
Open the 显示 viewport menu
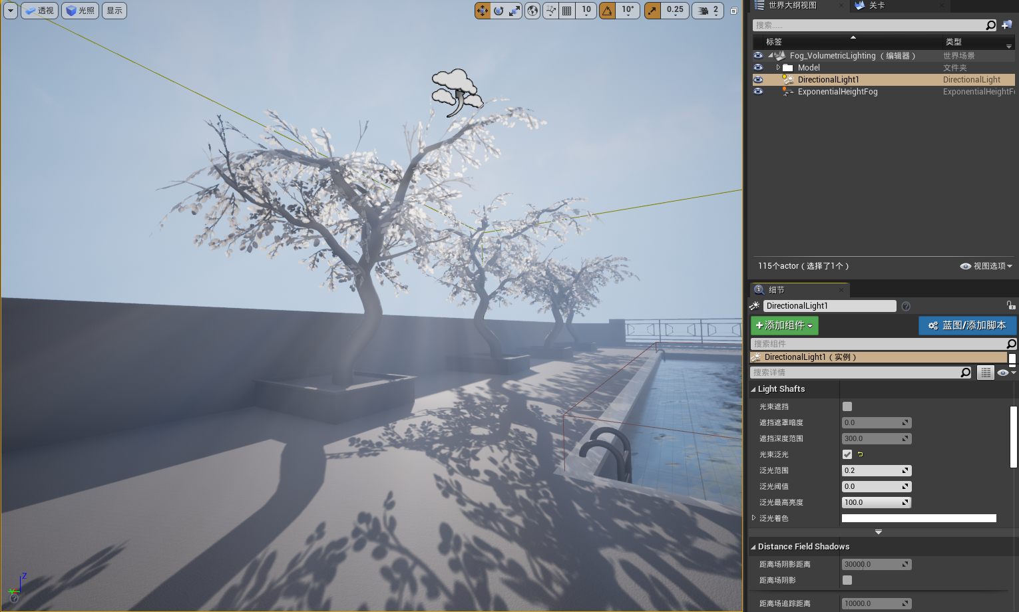tap(114, 10)
